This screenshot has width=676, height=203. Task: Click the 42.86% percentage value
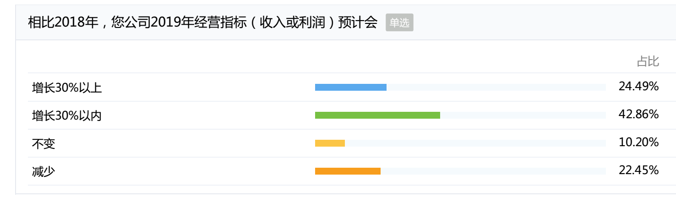click(638, 114)
